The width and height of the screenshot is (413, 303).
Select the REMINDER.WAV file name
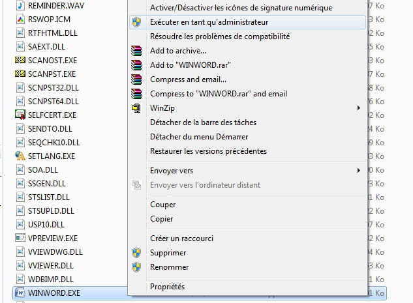[x=56, y=5]
